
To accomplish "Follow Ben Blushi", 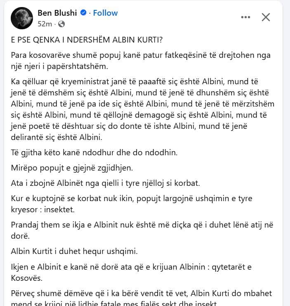I will (x=105, y=13).
